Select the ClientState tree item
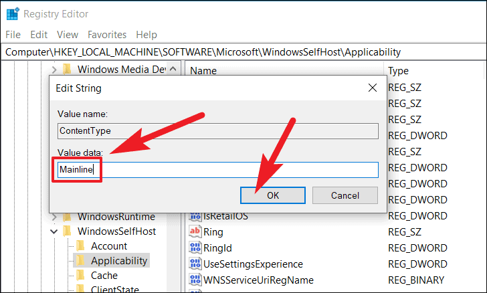 click(x=114, y=289)
